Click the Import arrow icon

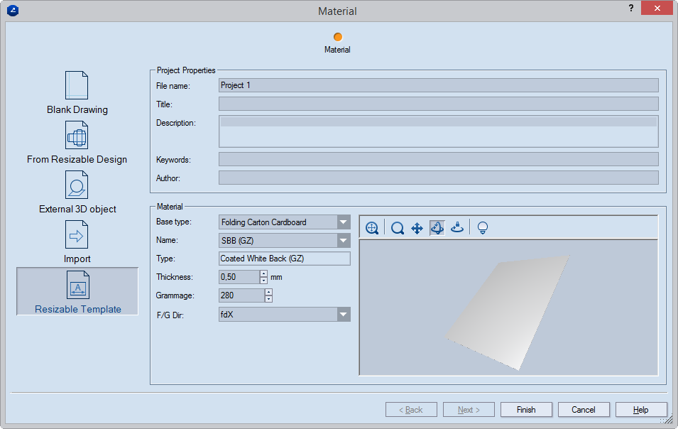[77, 234]
